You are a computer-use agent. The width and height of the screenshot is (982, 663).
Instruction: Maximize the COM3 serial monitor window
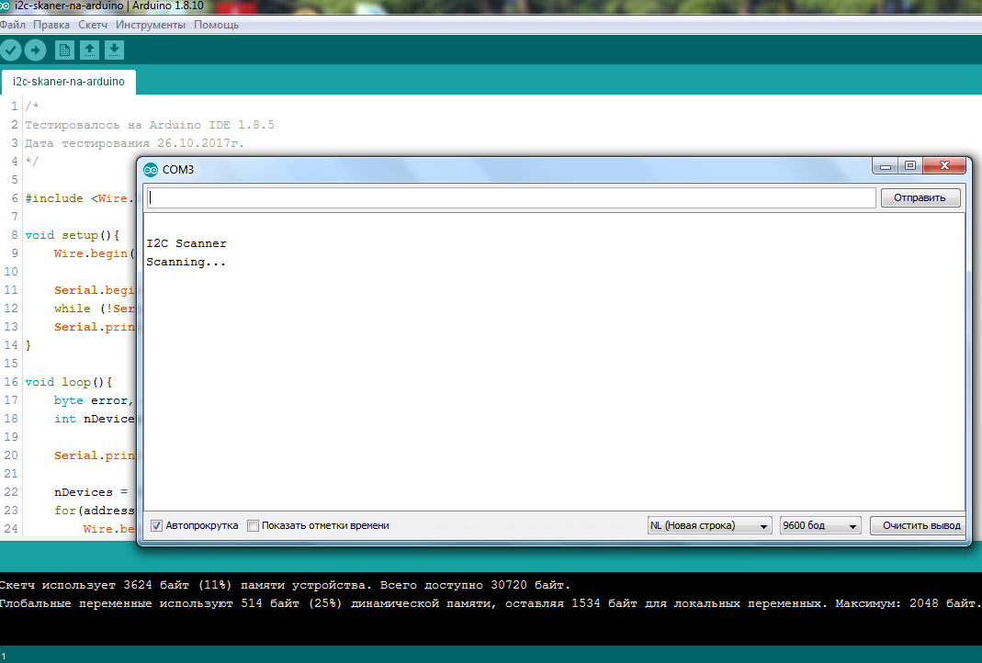(909, 166)
